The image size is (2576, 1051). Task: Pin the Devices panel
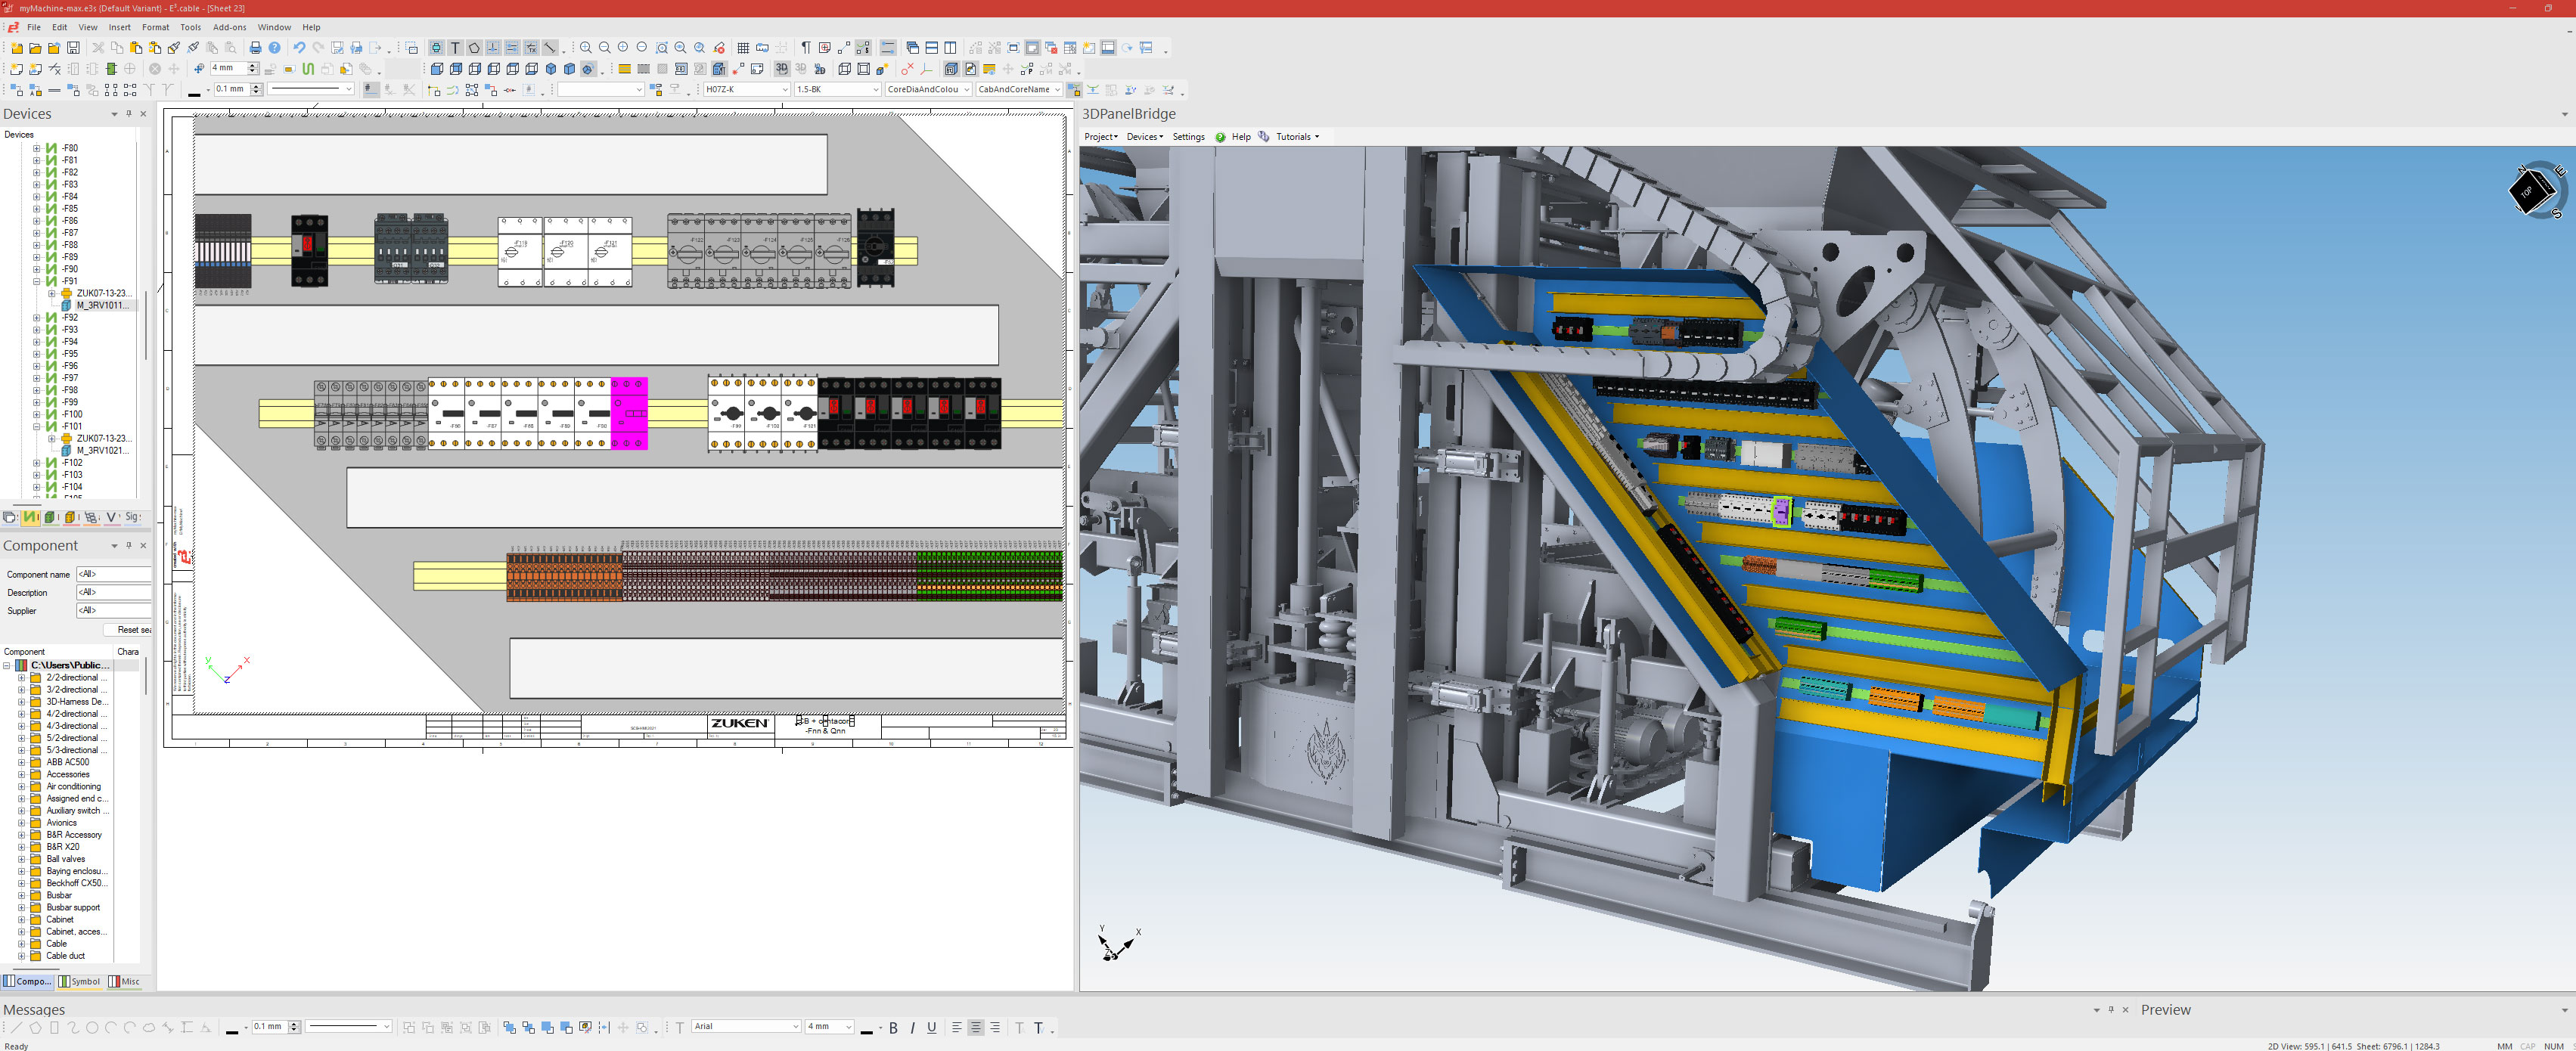[129, 114]
